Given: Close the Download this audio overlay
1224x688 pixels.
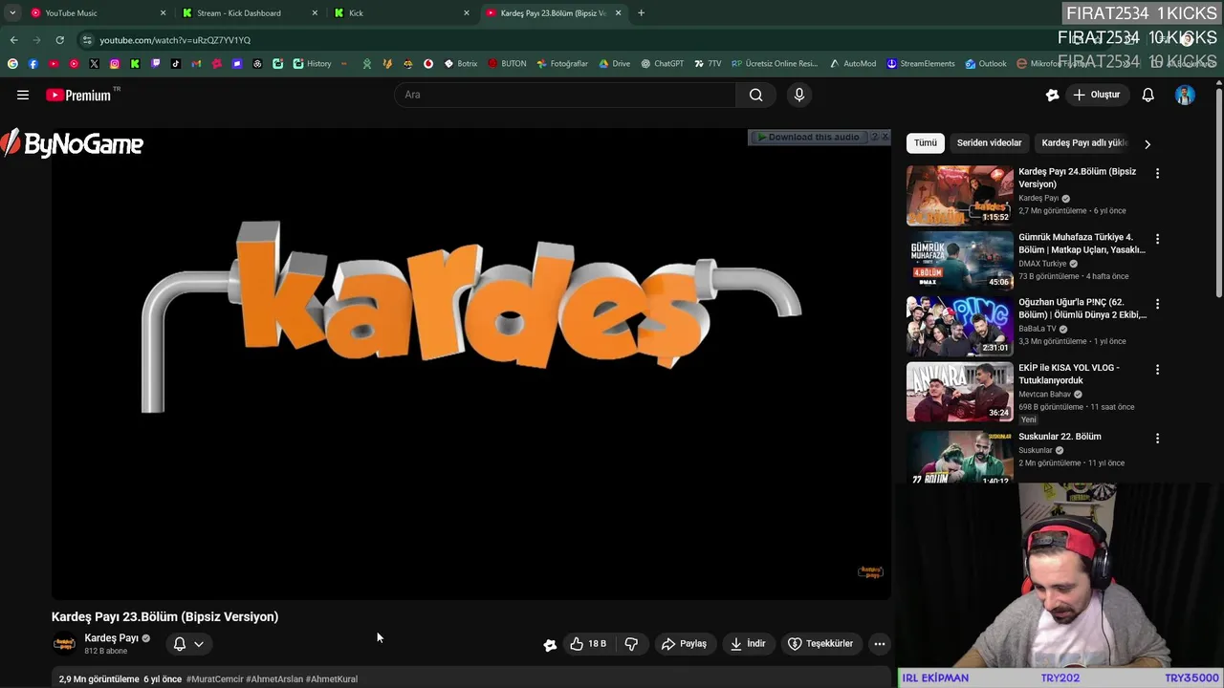Looking at the screenshot, I should [885, 138].
